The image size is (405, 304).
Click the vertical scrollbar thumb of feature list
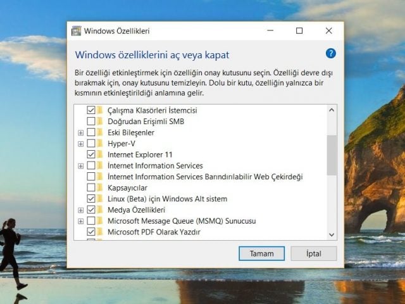click(x=332, y=155)
